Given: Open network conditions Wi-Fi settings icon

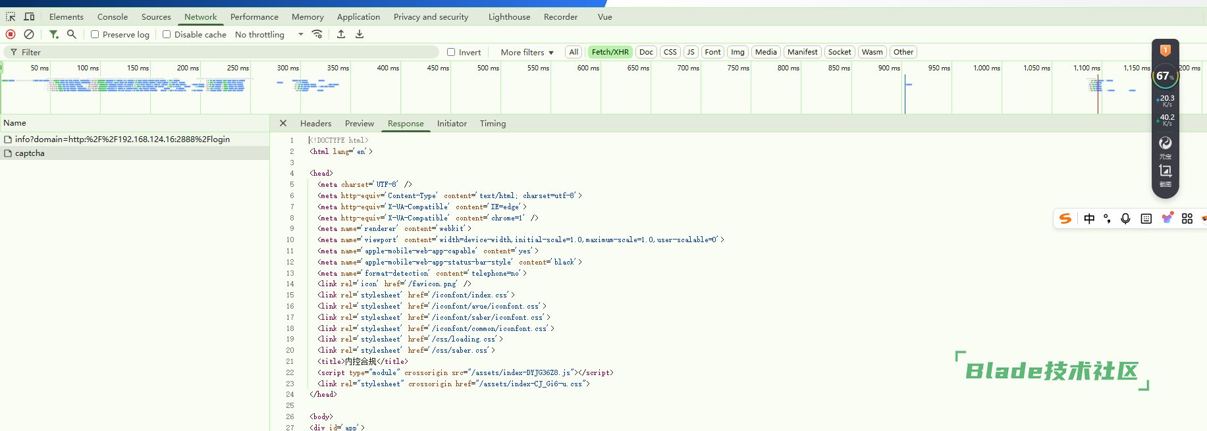Looking at the screenshot, I should tap(317, 34).
